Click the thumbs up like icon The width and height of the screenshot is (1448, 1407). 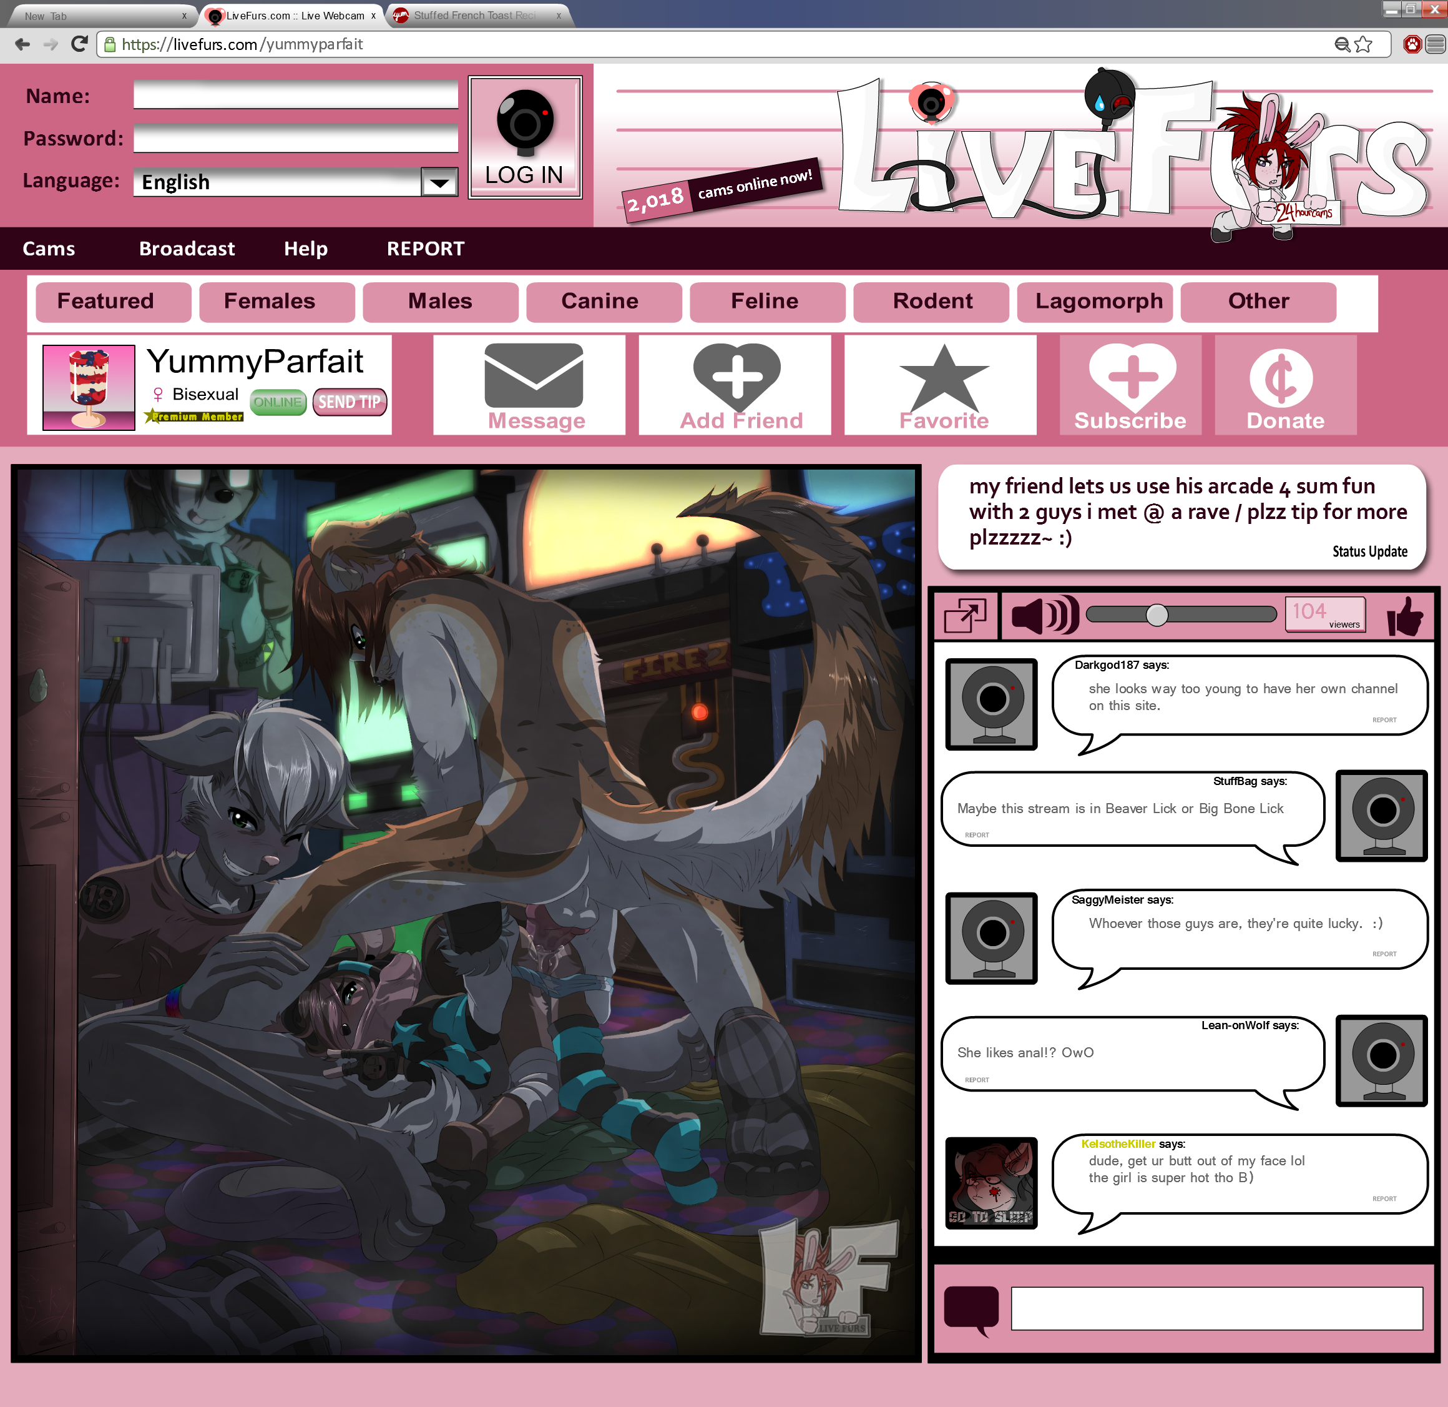point(1404,616)
